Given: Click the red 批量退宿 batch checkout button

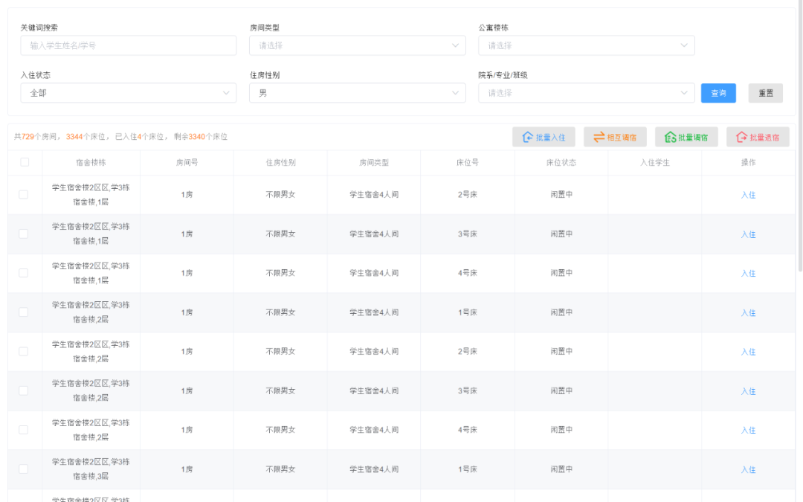Looking at the screenshot, I should click(758, 138).
